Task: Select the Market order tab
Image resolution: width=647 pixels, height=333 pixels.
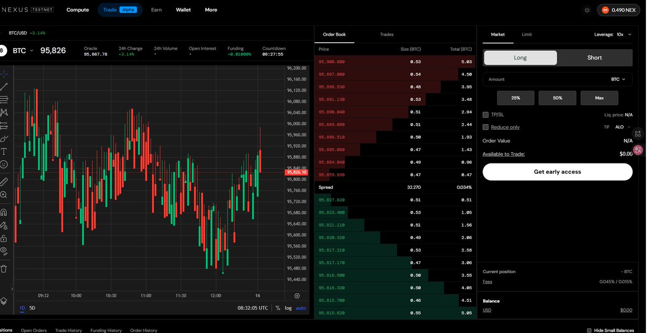Action: 498,35
